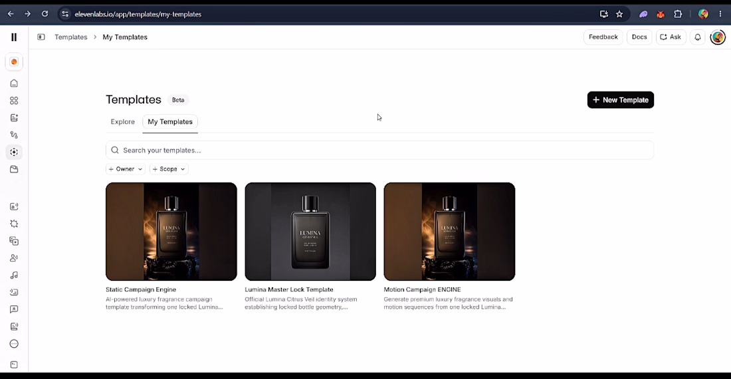Focus the Search your templates field
This screenshot has height=379, width=731.
(379, 151)
